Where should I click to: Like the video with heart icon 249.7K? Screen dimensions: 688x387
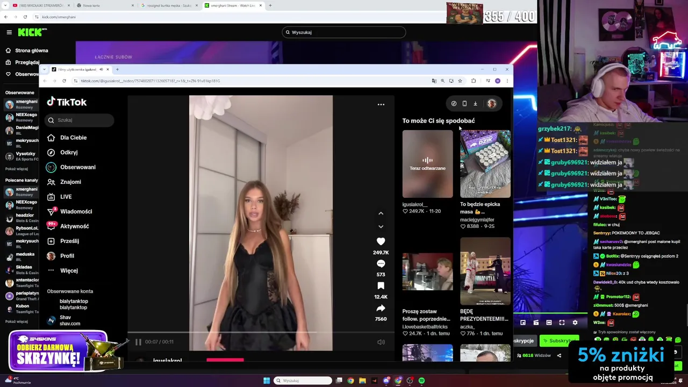click(381, 241)
